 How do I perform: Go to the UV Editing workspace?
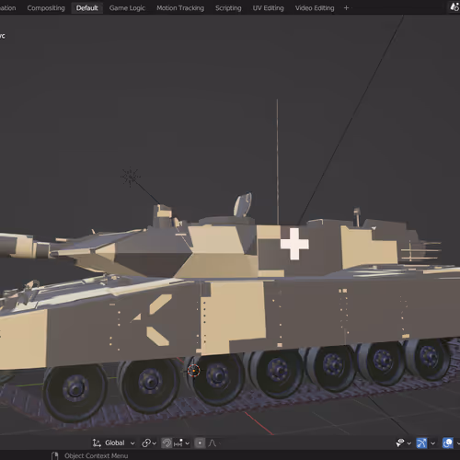coord(268,8)
